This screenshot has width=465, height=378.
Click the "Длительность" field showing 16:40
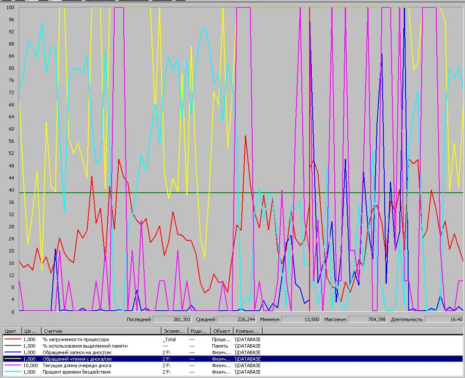click(444, 319)
